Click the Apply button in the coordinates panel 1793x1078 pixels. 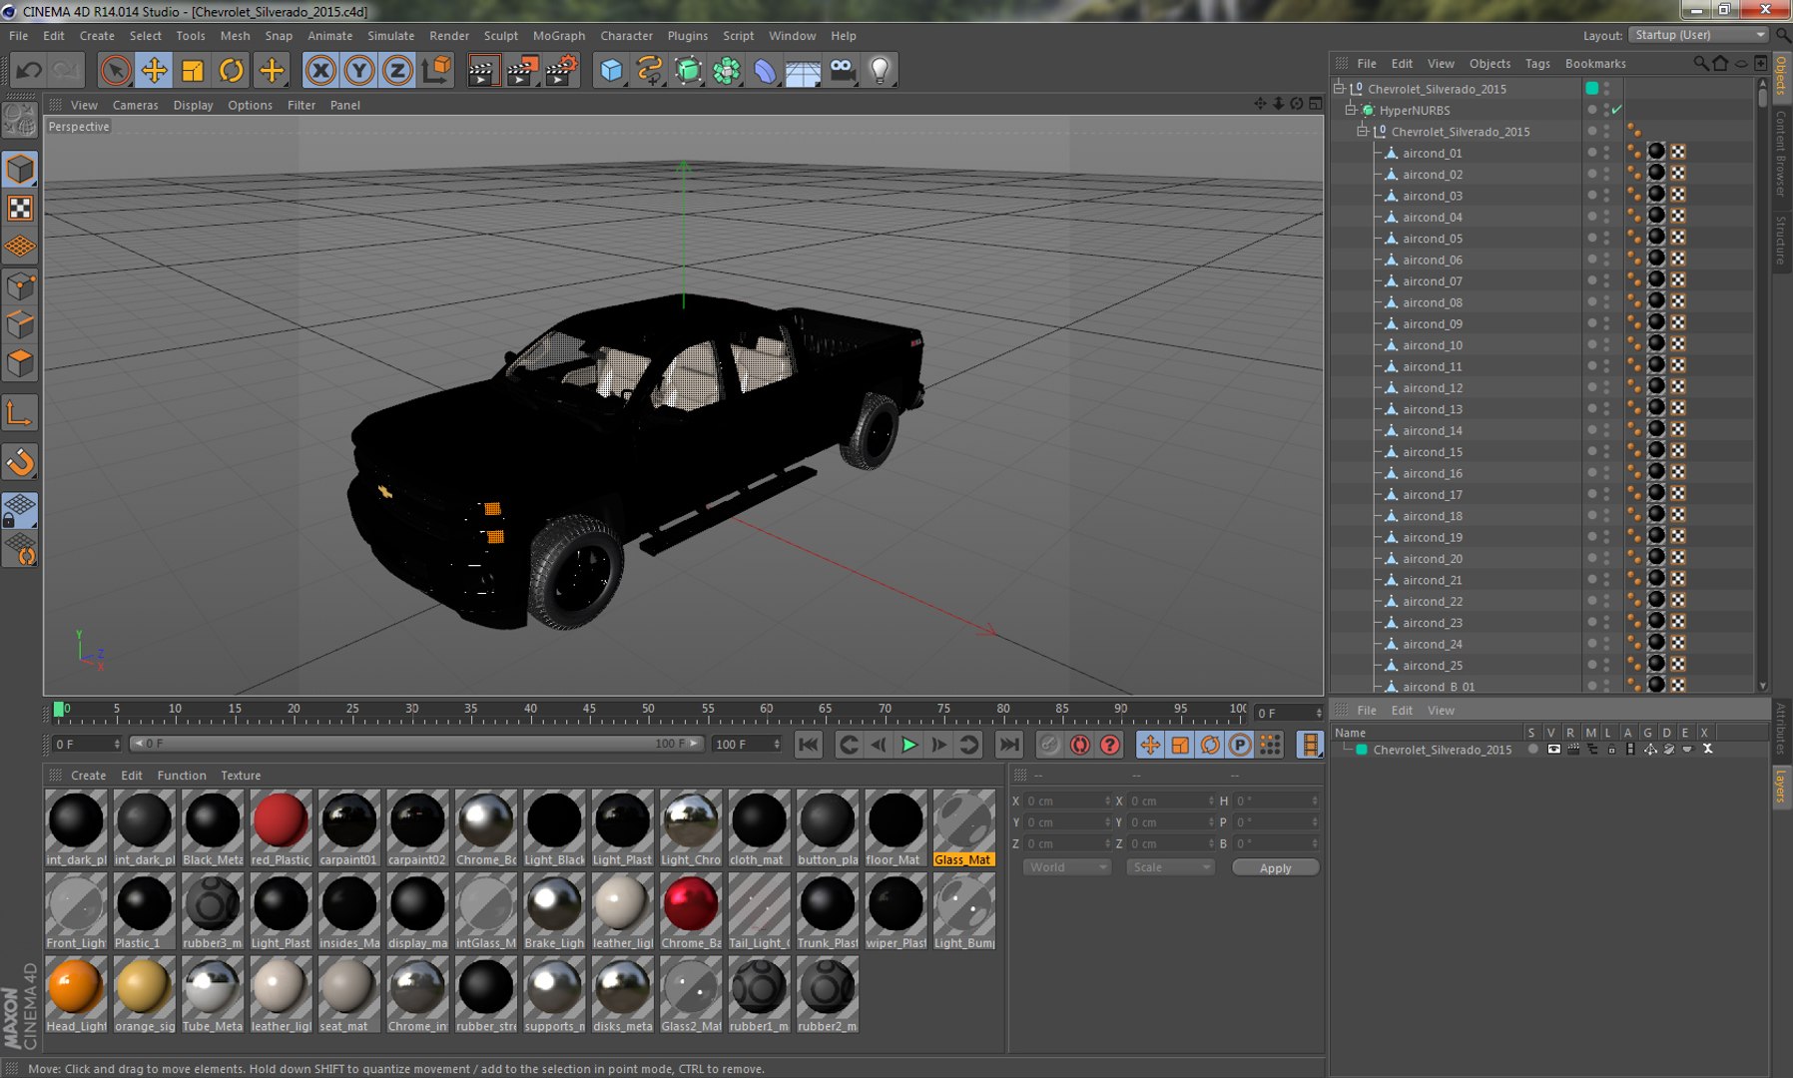(1275, 867)
